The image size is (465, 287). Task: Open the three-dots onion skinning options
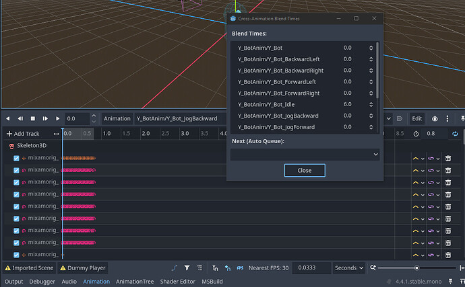[x=447, y=119]
